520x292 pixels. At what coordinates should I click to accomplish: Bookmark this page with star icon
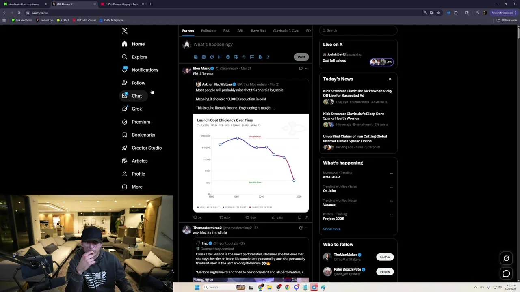click(x=438, y=13)
